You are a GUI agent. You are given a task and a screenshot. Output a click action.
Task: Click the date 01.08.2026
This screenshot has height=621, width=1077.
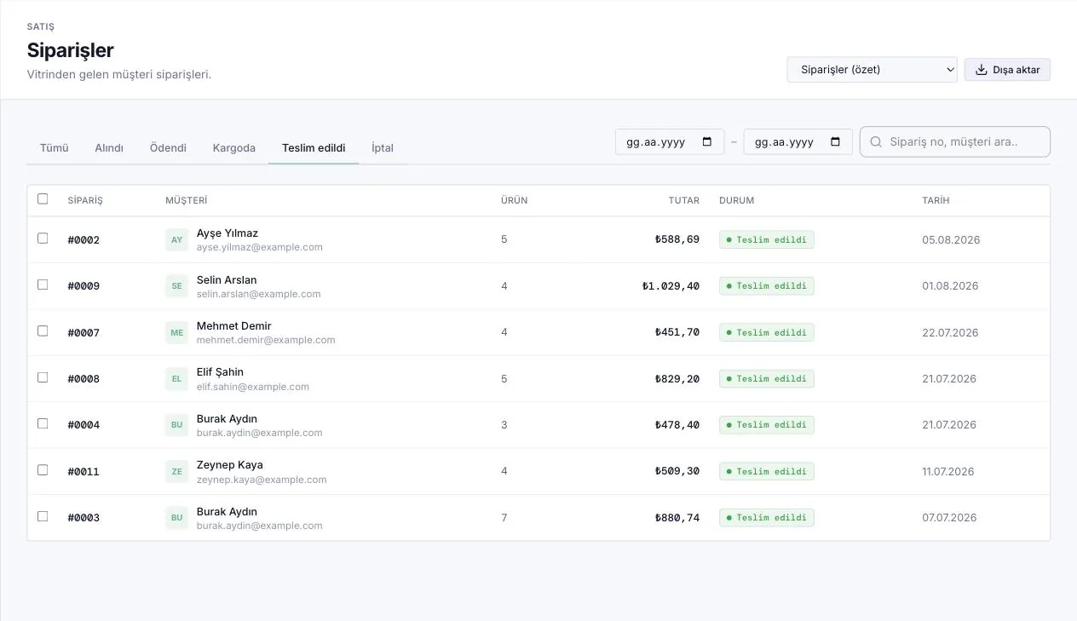[950, 286]
